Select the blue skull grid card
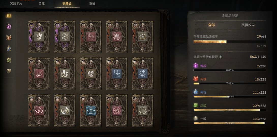This screenshot has width=277, height=137. point(91,111)
